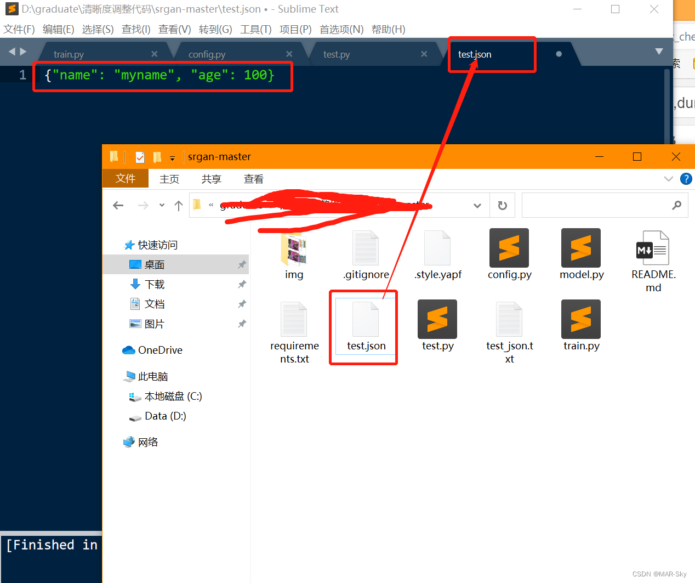The width and height of the screenshot is (695, 583).
Task: Open Sublime 编辑(E) menu
Action: 59,29
